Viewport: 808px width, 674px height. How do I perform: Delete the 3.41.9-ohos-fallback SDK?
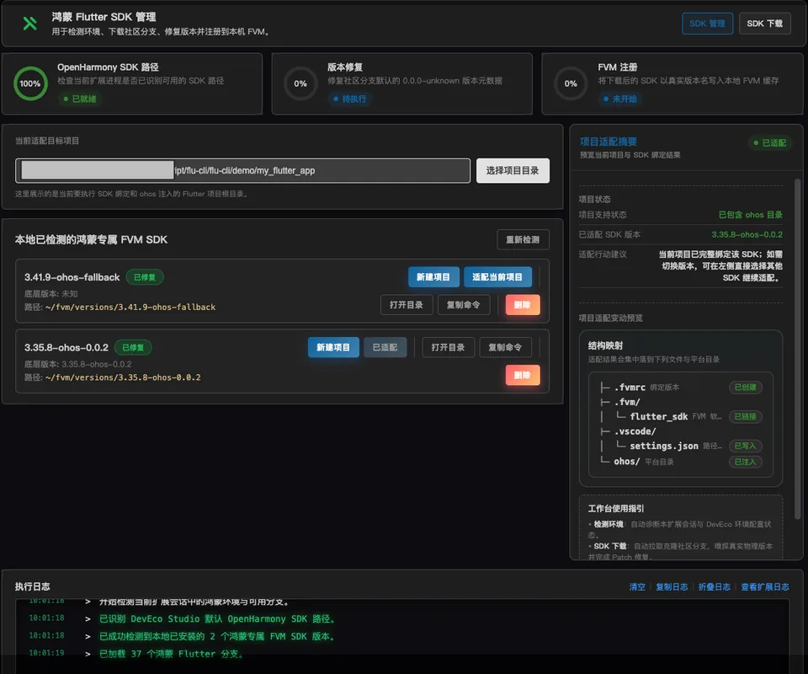coord(523,305)
